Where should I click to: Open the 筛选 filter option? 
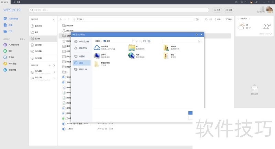[229, 19]
